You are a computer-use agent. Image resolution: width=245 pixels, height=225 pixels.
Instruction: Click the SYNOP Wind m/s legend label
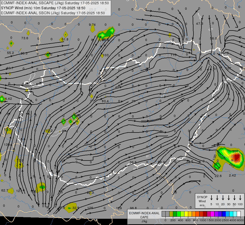click(x=202, y=201)
